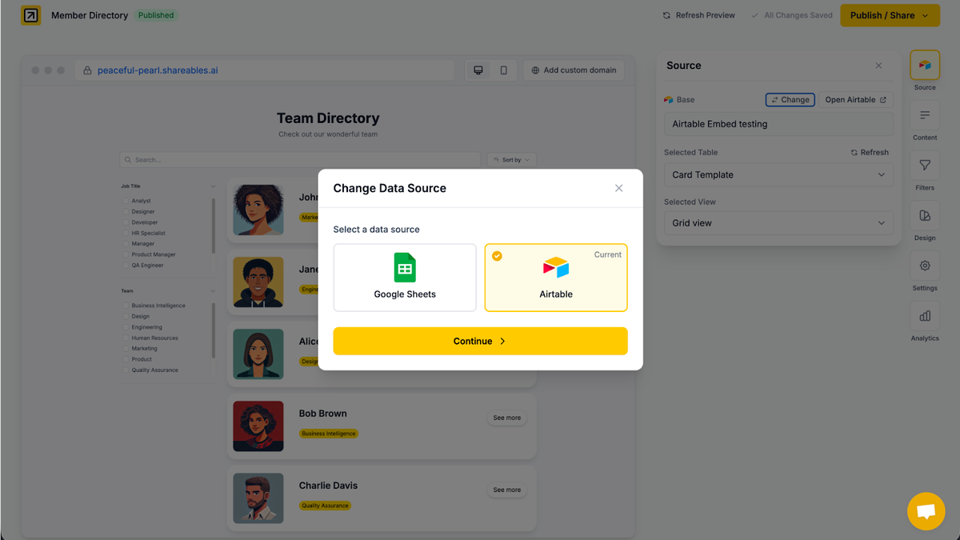The image size is (960, 540).
Task: Open the Grid view dropdown
Action: coord(778,222)
